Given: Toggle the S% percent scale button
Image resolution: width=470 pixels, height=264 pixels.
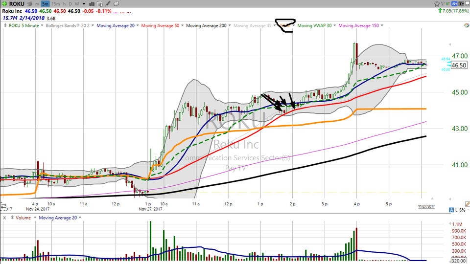Looking at the screenshot, I should pyautogui.click(x=462, y=210).
